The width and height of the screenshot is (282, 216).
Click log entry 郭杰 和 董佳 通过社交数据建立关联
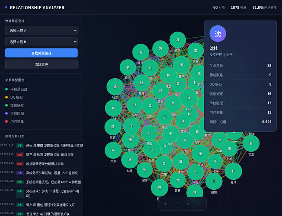[41, 205]
